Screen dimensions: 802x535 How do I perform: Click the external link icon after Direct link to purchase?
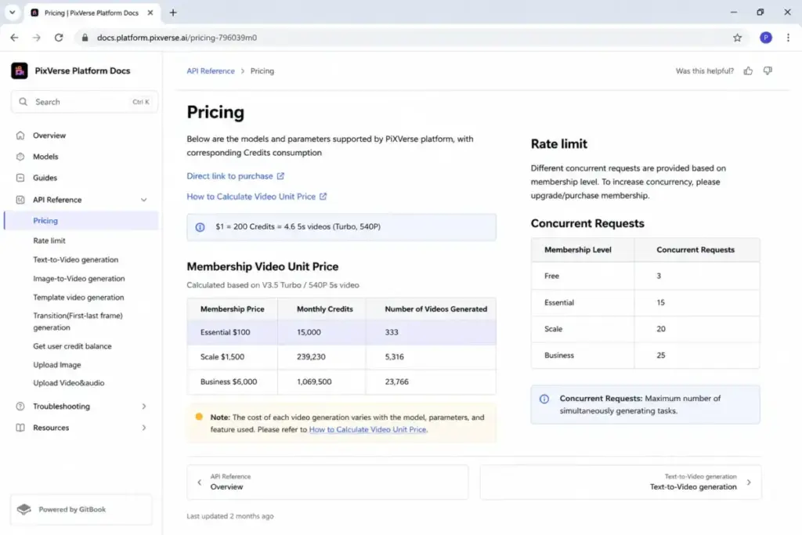[x=281, y=176]
